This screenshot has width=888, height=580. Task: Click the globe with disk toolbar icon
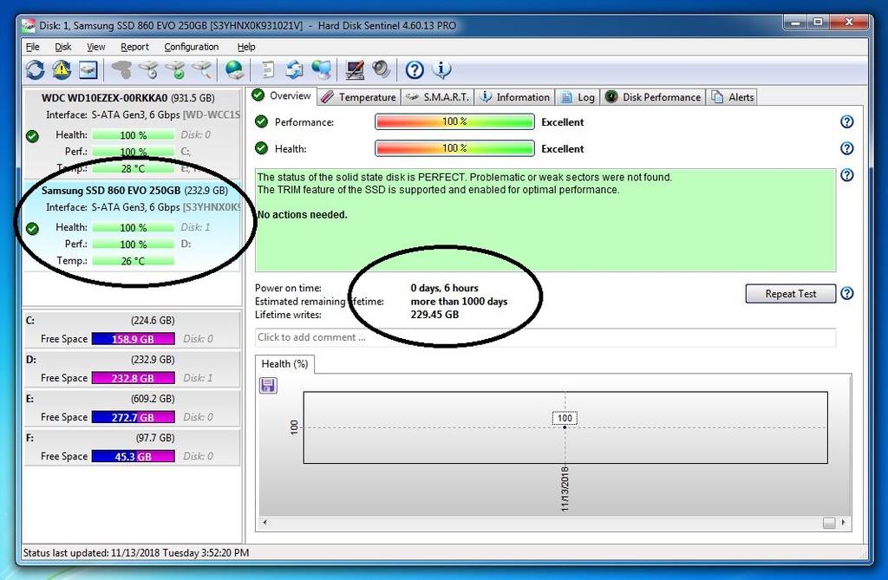coord(234,69)
